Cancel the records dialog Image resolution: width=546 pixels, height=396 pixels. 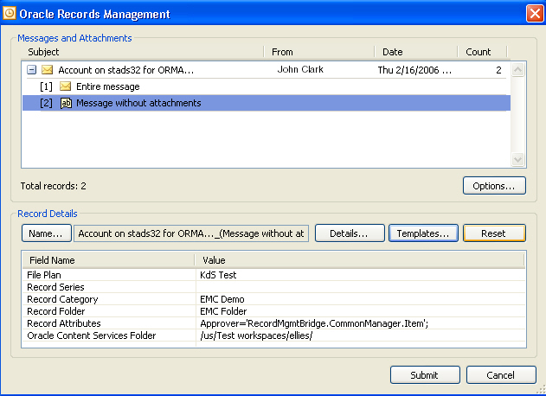[501, 374]
